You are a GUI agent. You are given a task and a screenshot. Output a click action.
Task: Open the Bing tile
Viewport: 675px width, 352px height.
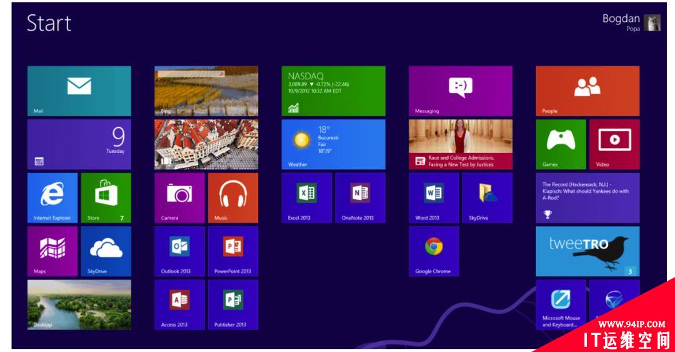[206, 90]
